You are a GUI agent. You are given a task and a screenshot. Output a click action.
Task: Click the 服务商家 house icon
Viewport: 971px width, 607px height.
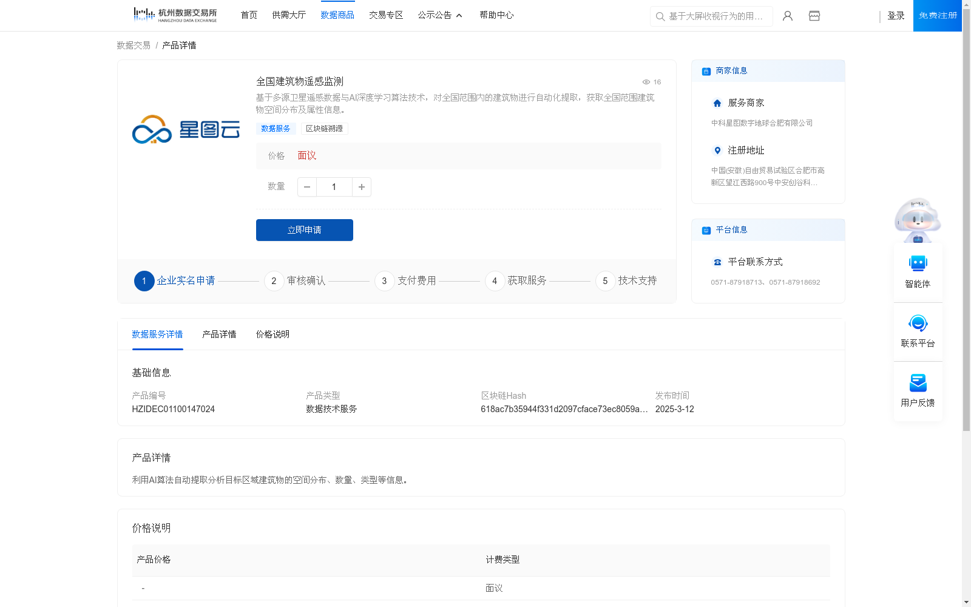[717, 103]
